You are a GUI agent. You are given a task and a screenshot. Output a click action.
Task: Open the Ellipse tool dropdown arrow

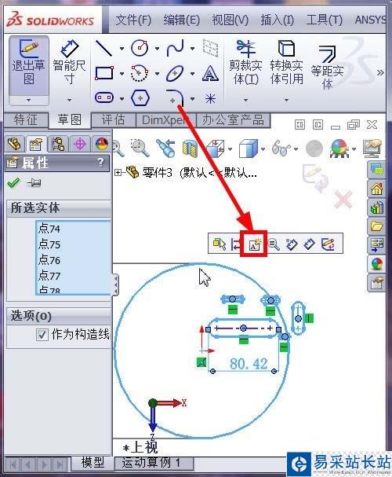(193, 73)
